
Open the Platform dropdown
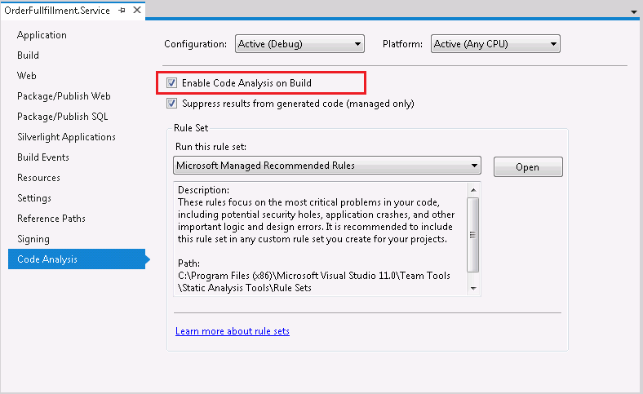(495, 44)
